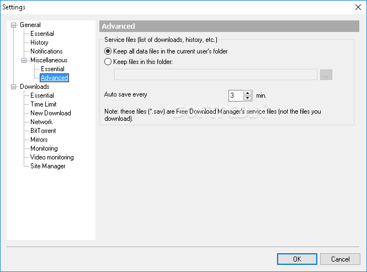Open the Video monitoring settings

[52, 157]
